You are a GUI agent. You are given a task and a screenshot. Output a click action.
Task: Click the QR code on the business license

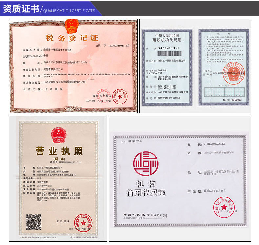(34, 222)
